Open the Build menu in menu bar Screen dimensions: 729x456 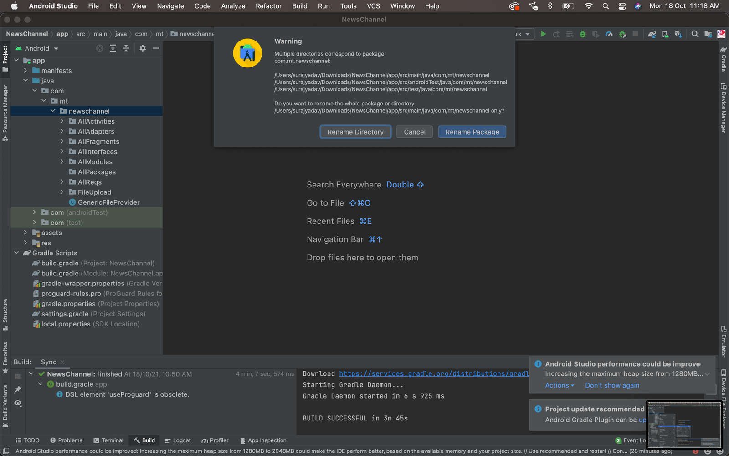[x=300, y=6]
